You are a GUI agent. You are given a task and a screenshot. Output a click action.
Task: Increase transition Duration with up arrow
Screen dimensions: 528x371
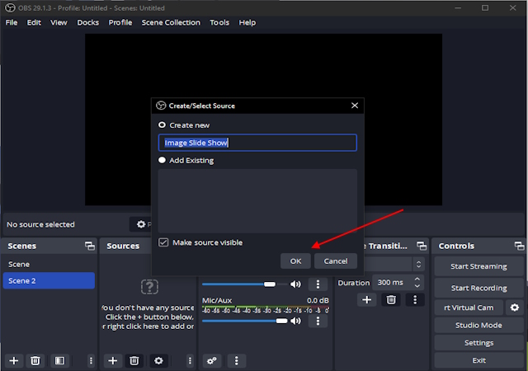[x=417, y=279]
